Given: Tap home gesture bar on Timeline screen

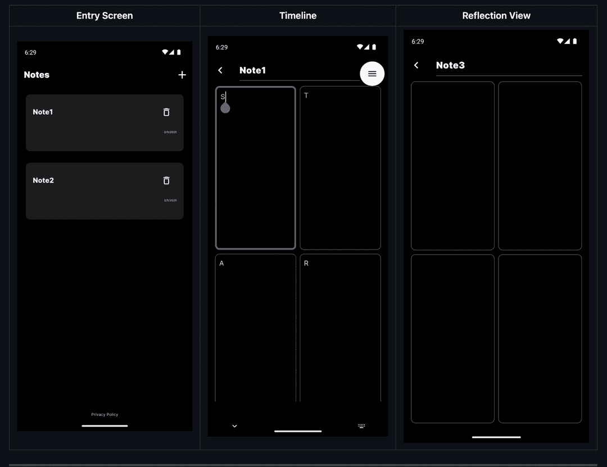Looking at the screenshot, I should 298,431.
